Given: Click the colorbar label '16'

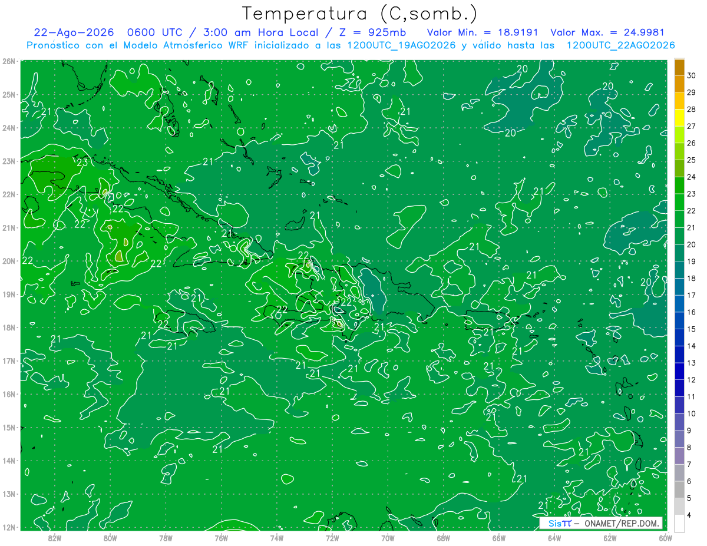Looking at the screenshot, I should point(692,312).
